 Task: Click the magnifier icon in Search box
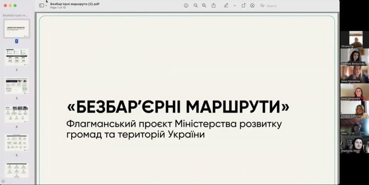click(262, 6)
